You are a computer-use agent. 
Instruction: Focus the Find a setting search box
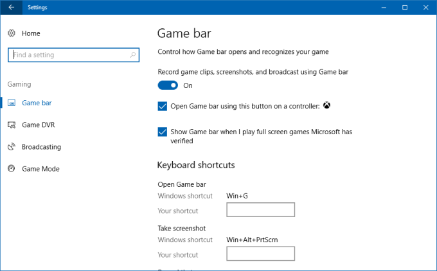coord(73,55)
